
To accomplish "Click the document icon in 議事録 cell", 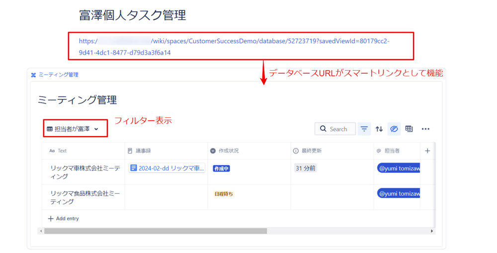I will click(133, 169).
